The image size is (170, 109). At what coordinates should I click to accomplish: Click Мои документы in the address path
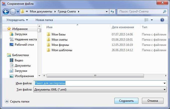(x=41, y=11)
